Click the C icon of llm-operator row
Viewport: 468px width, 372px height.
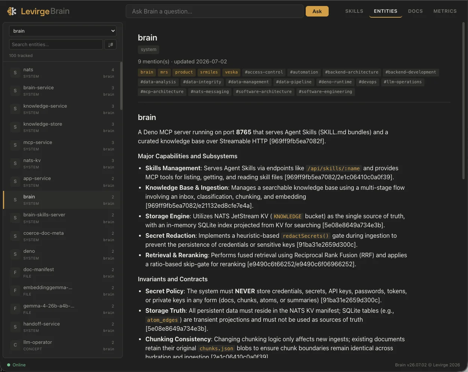15,345
